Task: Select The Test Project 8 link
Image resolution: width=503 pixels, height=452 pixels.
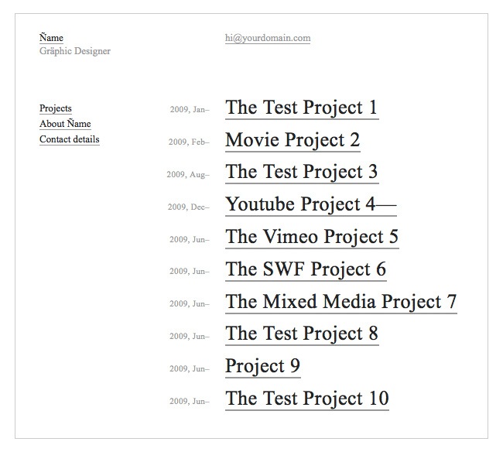Action: (x=301, y=334)
